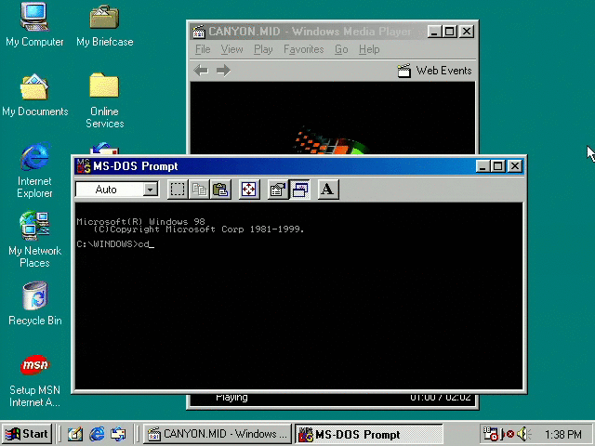Click the Back arrow in Media Player

[x=201, y=71]
